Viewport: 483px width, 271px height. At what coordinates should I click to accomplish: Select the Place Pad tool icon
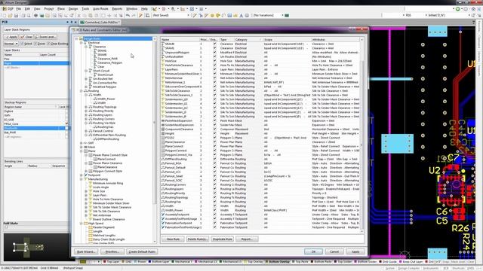pos(212,15)
